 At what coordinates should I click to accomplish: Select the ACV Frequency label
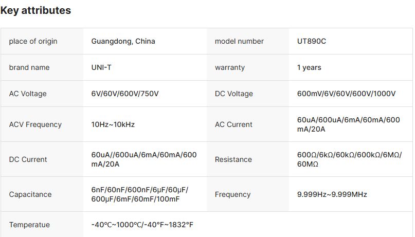[x=35, y=124]
